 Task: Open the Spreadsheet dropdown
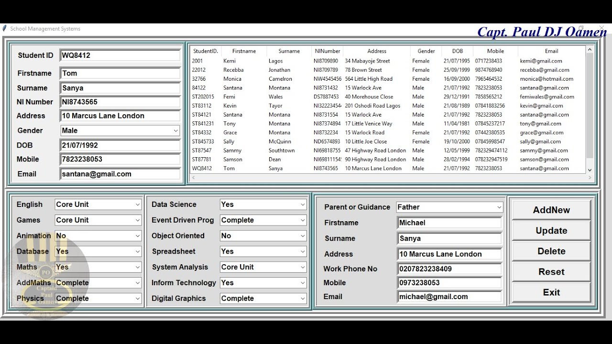point(263,251)
